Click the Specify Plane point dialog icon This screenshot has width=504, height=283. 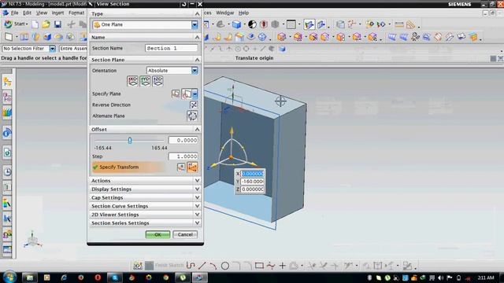tap(176, 94)
